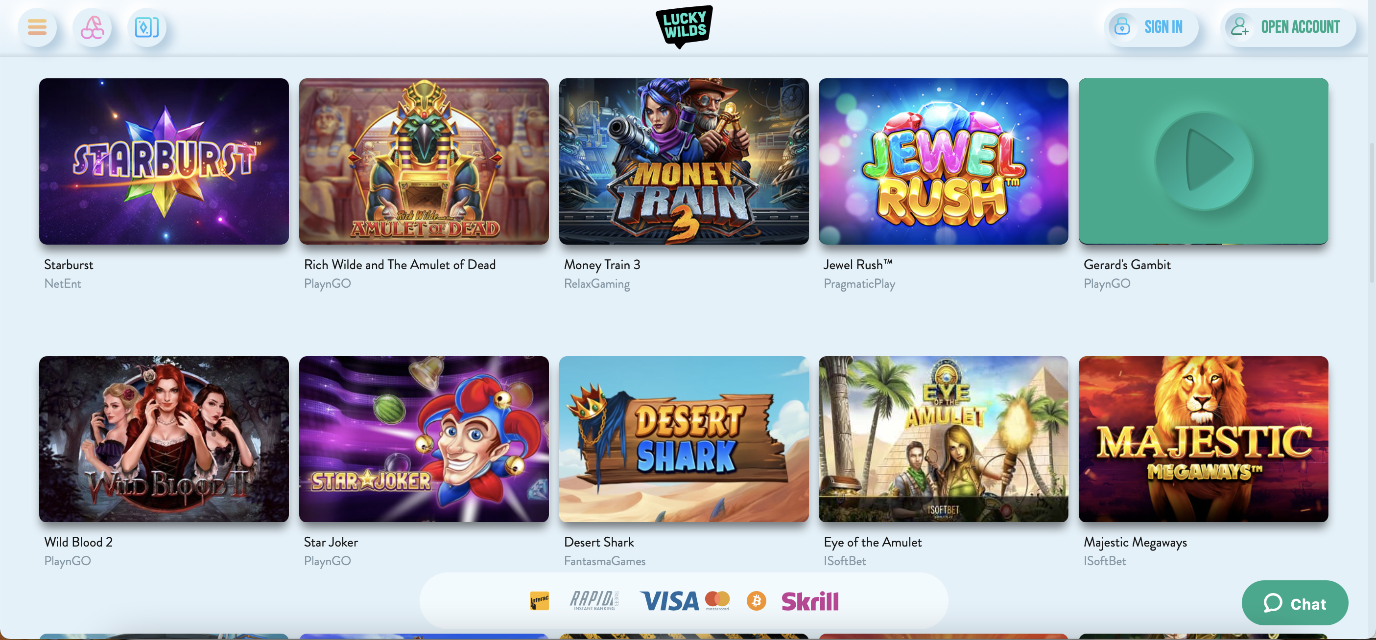
Task: Click the Bitcoin payment icon
Action: [x=756, y=601]
